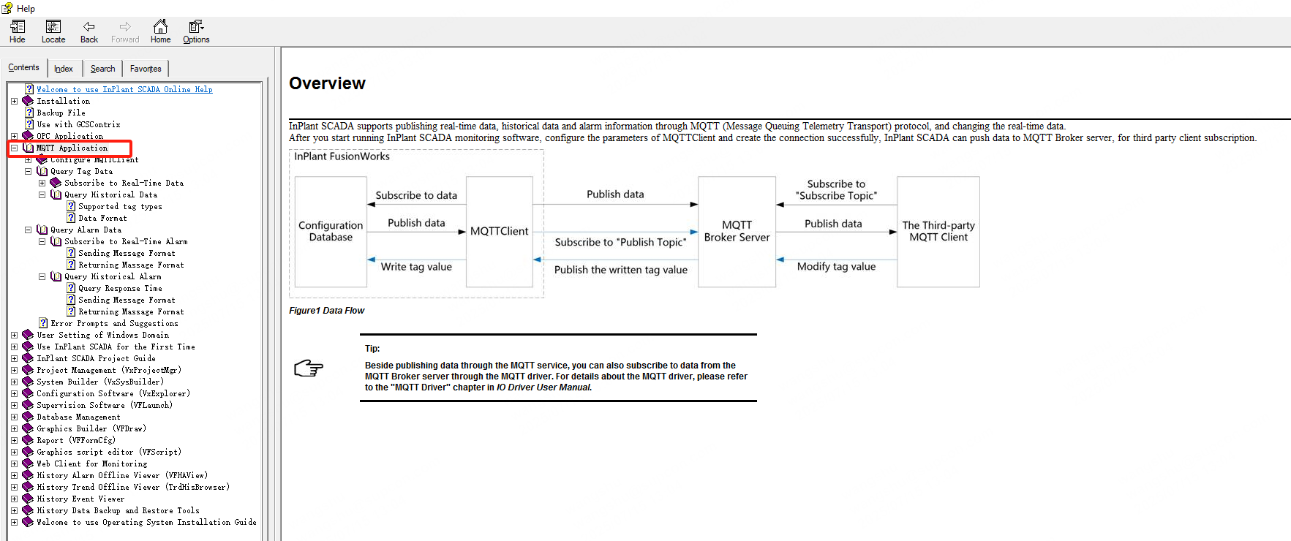Image resolution: width=1291 pixels, height=541 pixels.
Task: Select the Backup File page icon
Action: 29,113
